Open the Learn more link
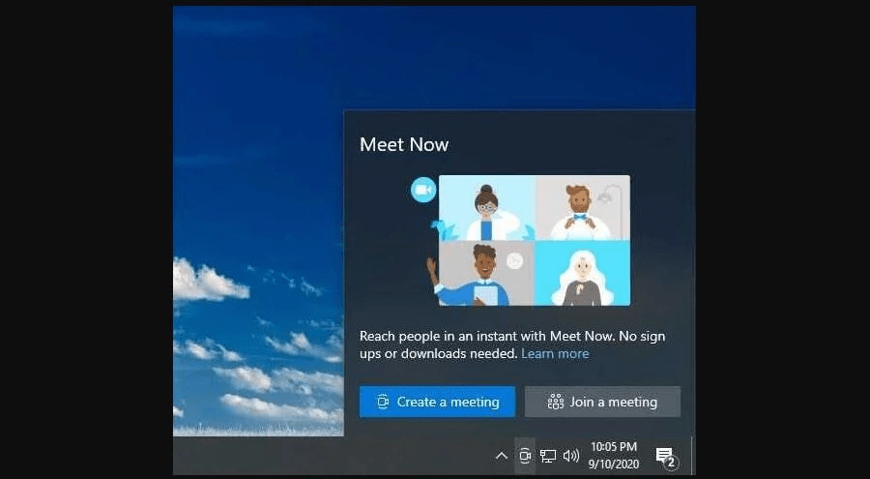Image resolution: width=870 pixels, height=479 pixels. [x=555, y=353]
